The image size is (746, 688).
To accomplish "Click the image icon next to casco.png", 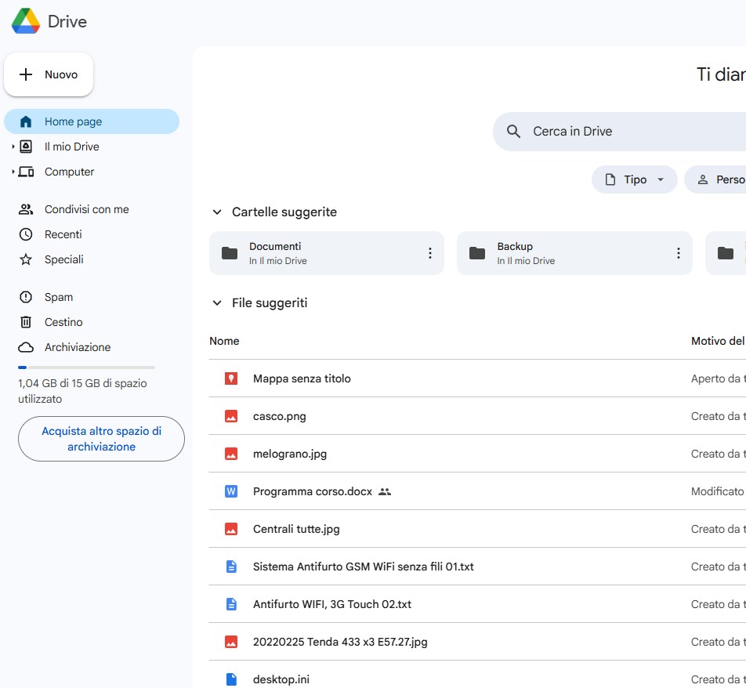I will [230, 415].
